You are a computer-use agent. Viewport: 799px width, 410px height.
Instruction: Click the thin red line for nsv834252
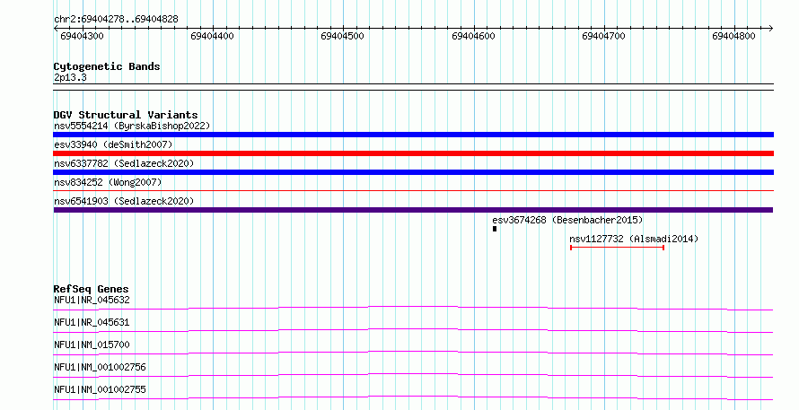point(413,191)
